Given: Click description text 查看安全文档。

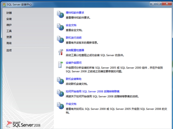Looking at the screenshot, I should (x=74, y=30).
